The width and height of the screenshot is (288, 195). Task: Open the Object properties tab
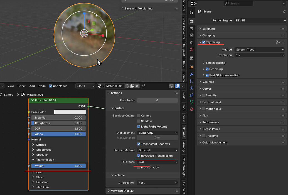(191, 67)
